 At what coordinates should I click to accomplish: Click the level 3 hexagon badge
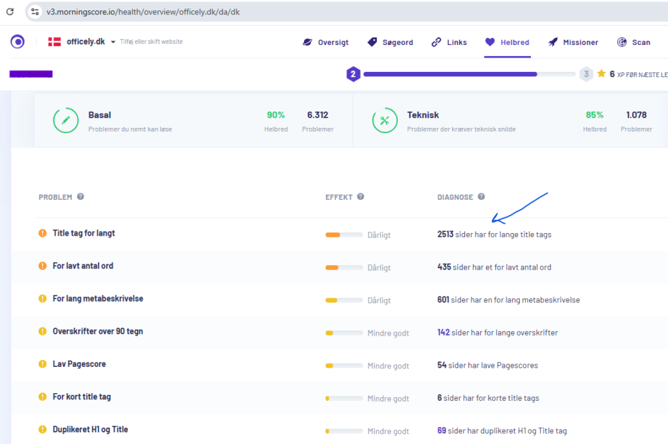click(x=586, y=74)
